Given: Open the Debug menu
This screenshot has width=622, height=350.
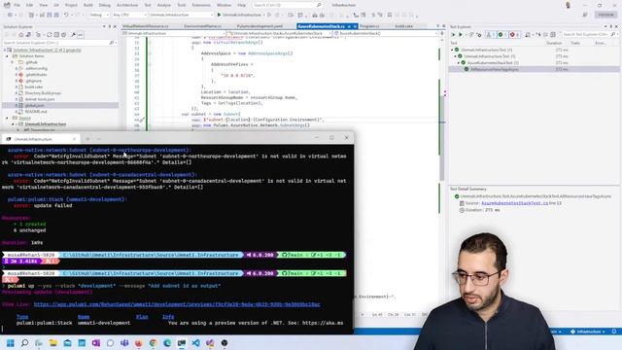Looking at the screenshot, I should click(x=104, y=5).
